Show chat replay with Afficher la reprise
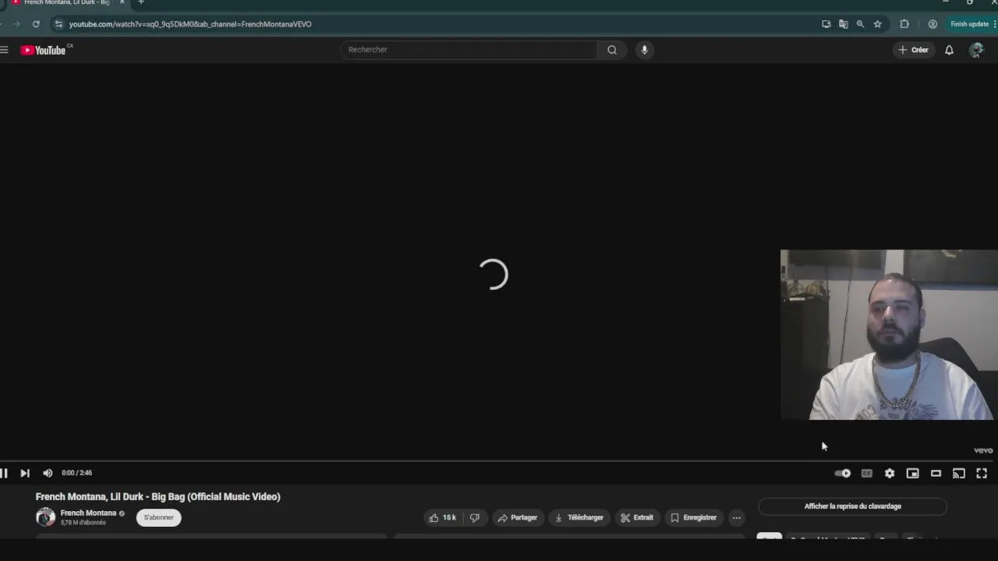Viewport: 998px width, 561px height. tap(852, 506)
